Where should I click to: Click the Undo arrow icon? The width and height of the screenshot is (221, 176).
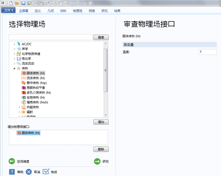coord(42,3)
